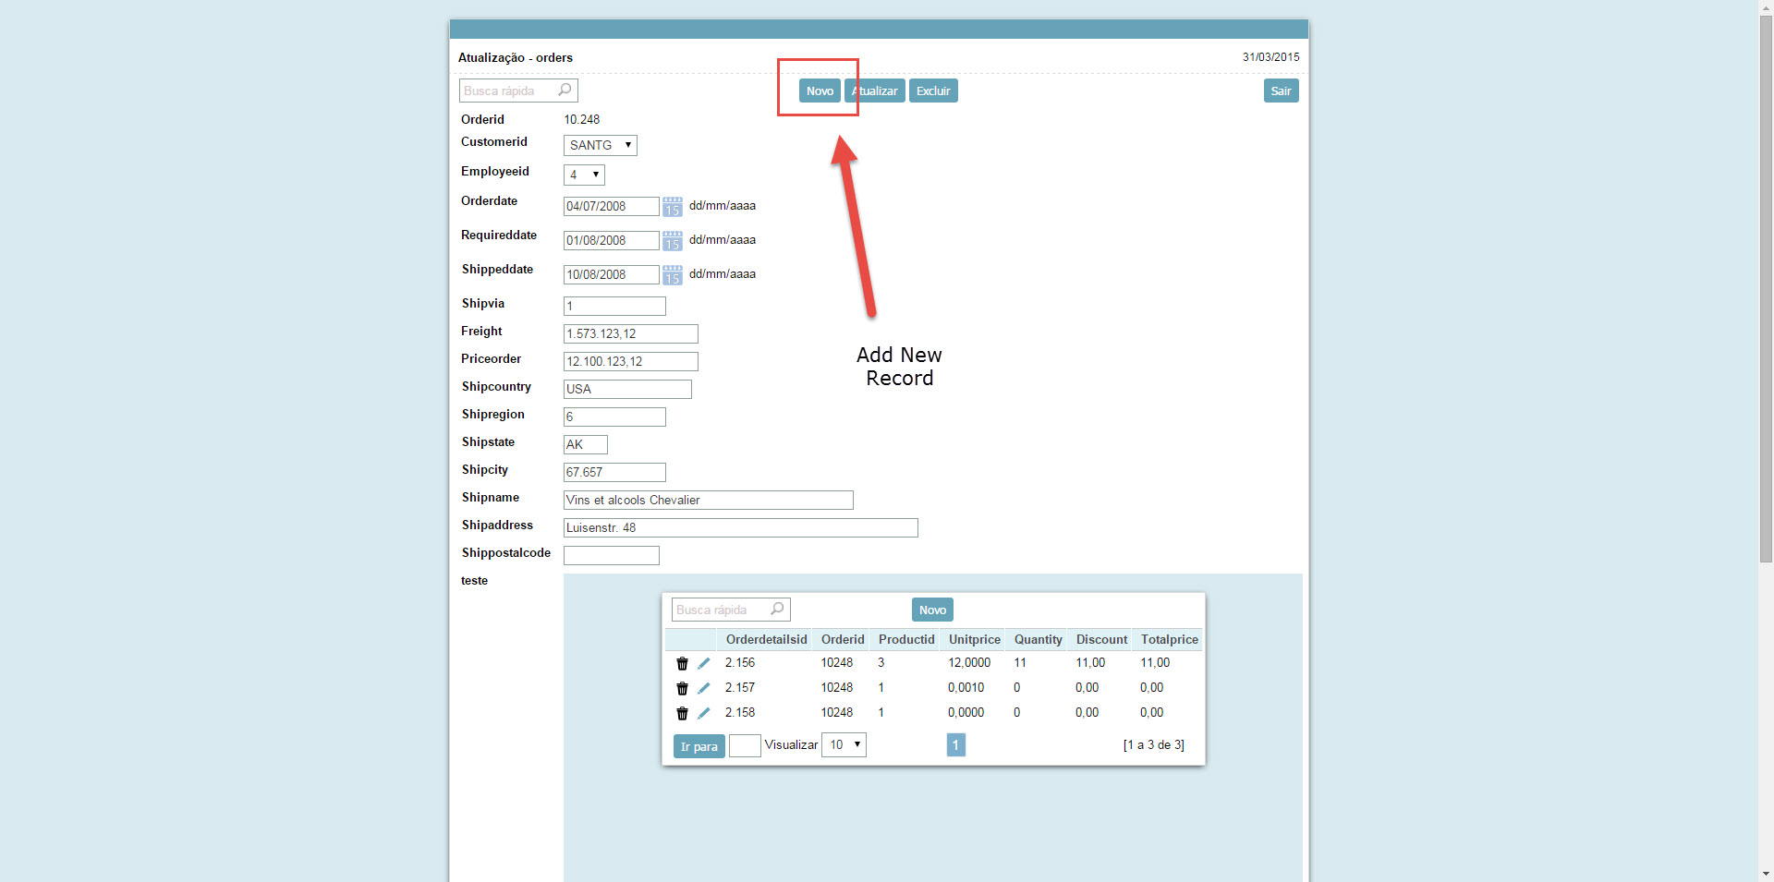Click the Freight input field
The width and height of the screenshot is (1774, 882).
pyautogui.click(x=631, y=333)
